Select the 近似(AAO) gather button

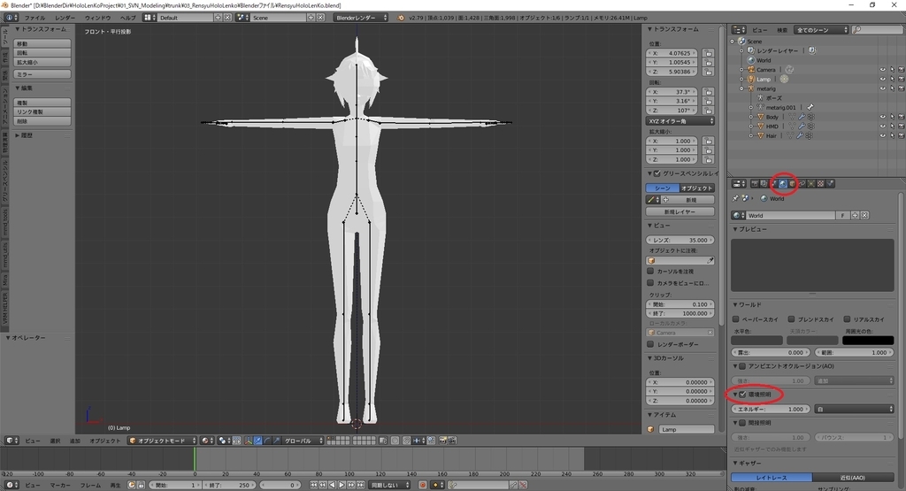point(853,478)
